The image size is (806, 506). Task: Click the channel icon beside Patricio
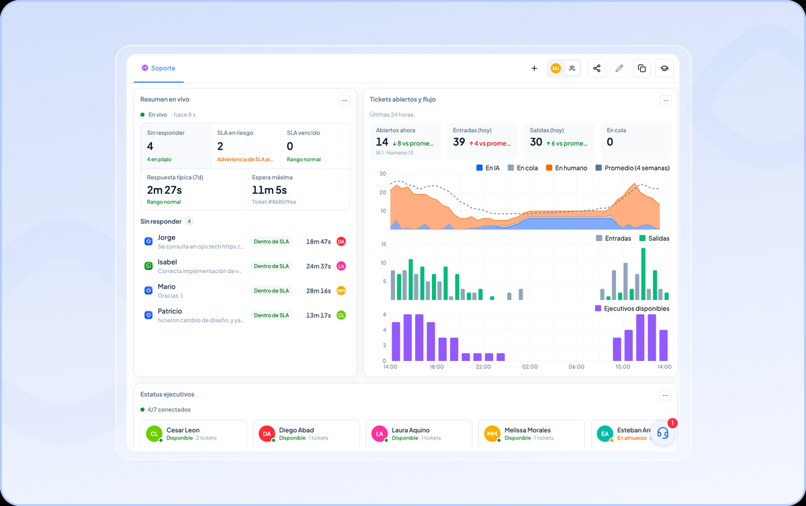click(x=149, y=315)
